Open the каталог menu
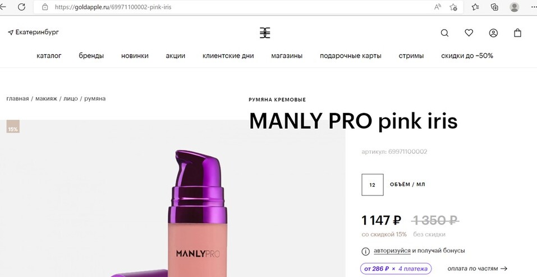Screen dimensions: 537x277 tap(49, 55)
